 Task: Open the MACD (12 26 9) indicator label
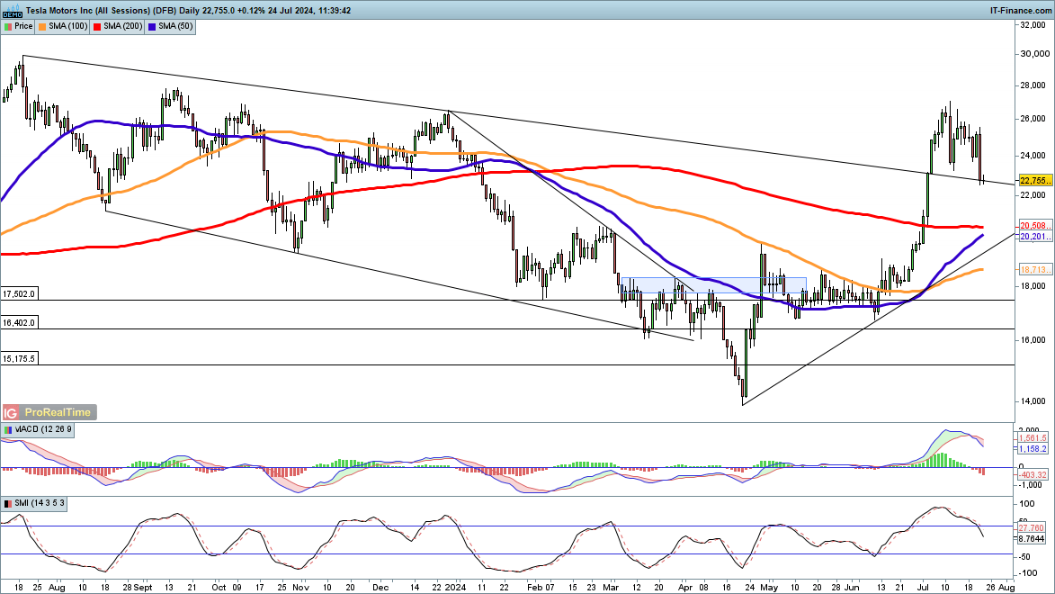point(40,429)
